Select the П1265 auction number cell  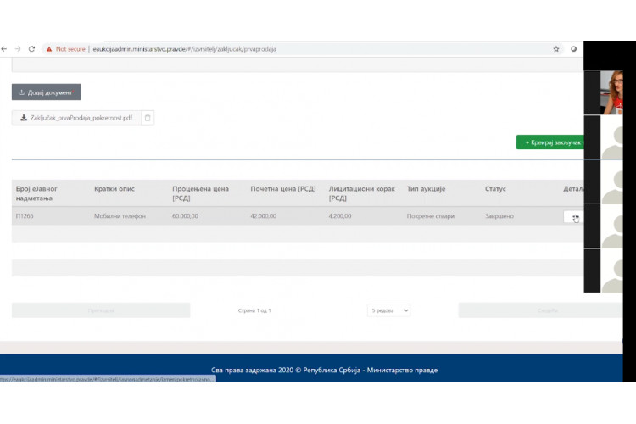(25, 216)
